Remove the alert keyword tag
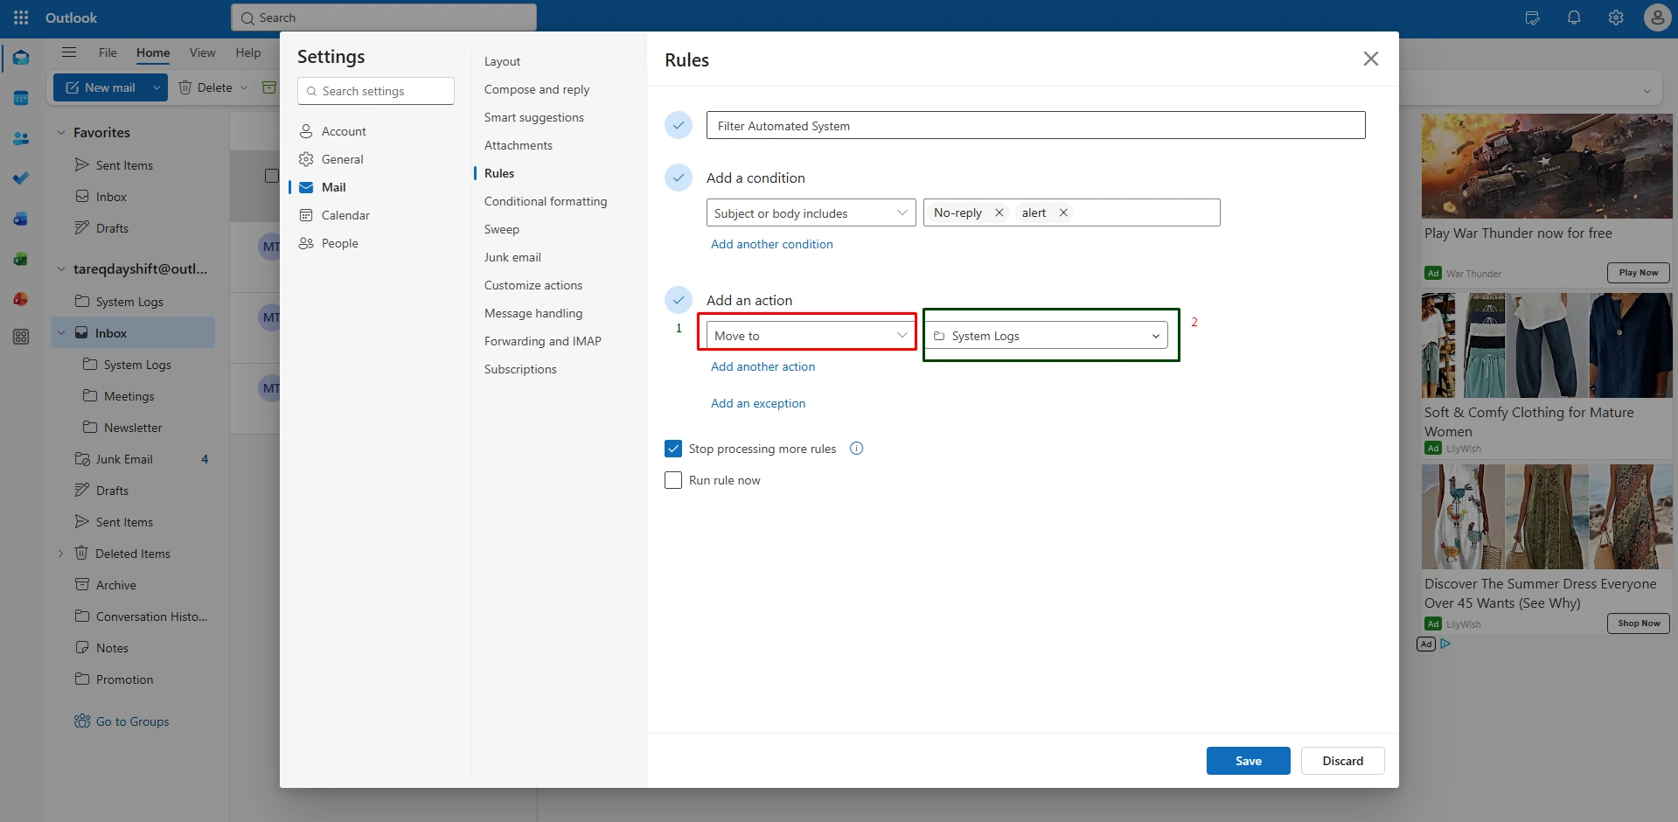 (x=1063, y=212)
